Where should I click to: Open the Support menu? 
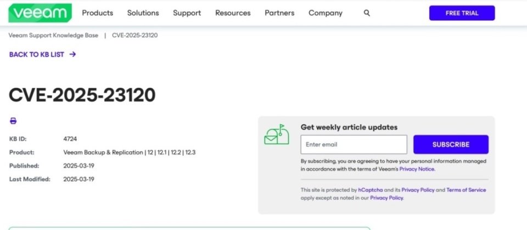click(187, 13)
